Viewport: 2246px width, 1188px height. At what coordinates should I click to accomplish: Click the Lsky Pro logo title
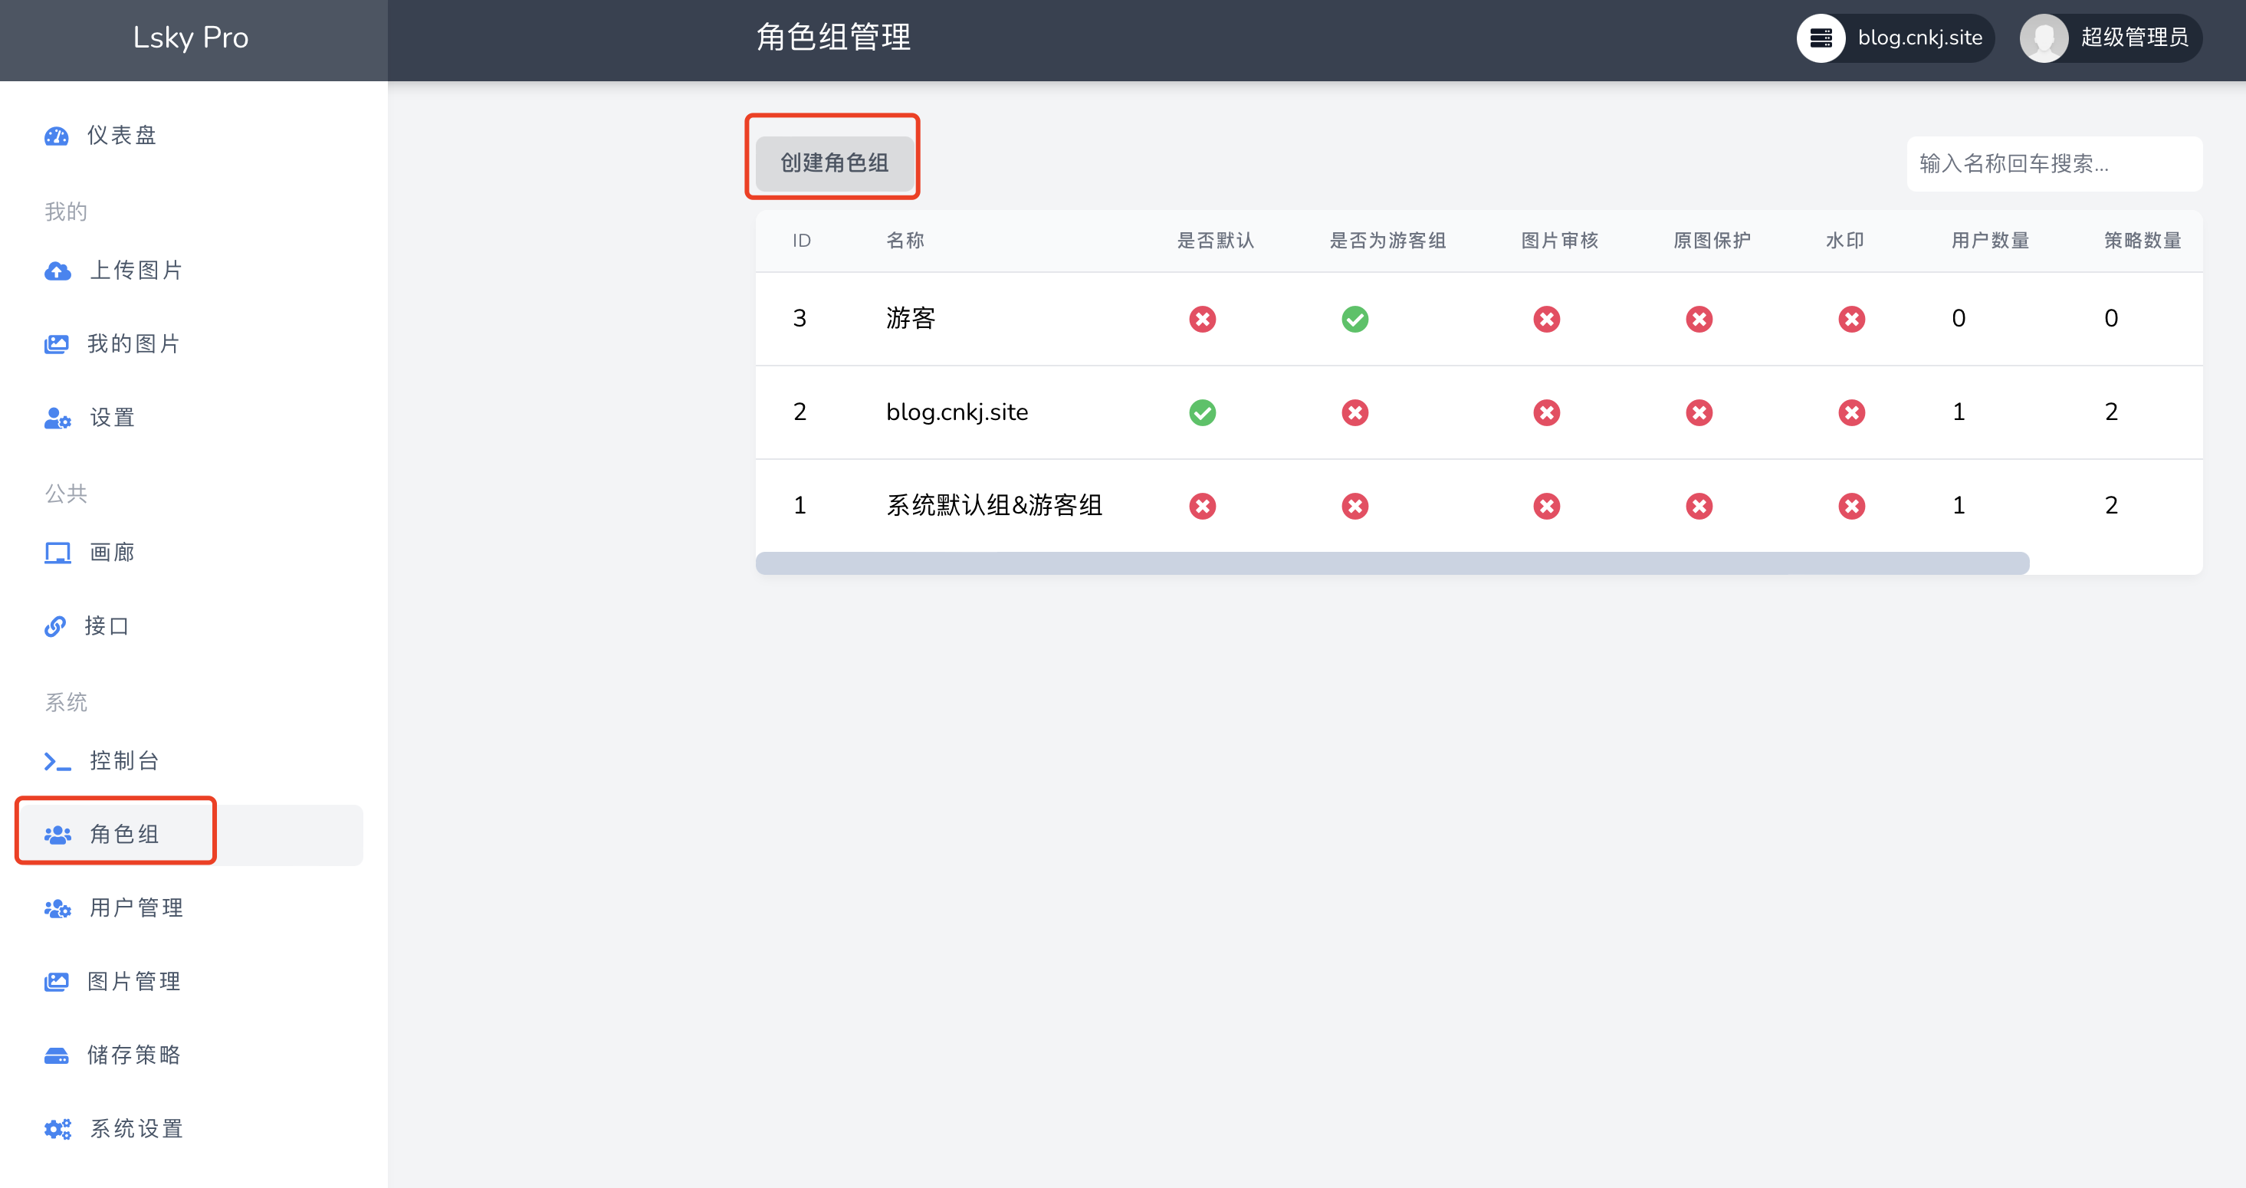click(x=191, y=38)
